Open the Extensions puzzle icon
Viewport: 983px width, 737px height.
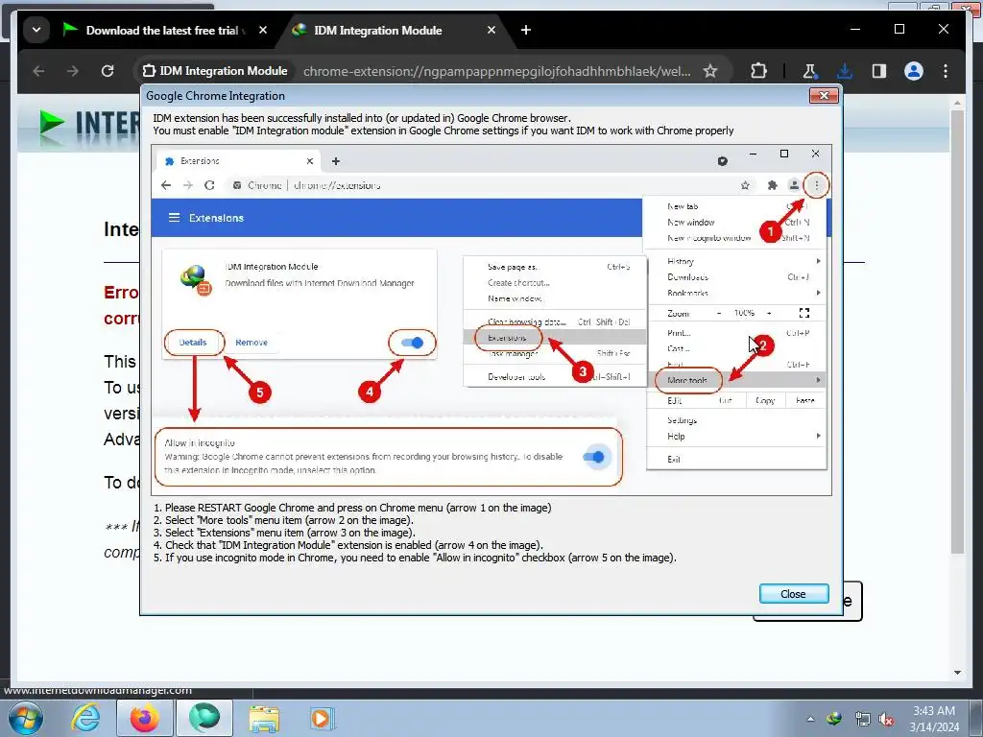(x=758, y=71)
